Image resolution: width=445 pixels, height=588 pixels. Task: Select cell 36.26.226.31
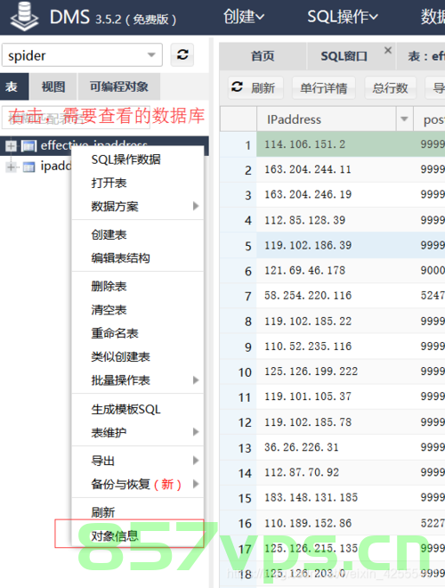click(335, 447)
